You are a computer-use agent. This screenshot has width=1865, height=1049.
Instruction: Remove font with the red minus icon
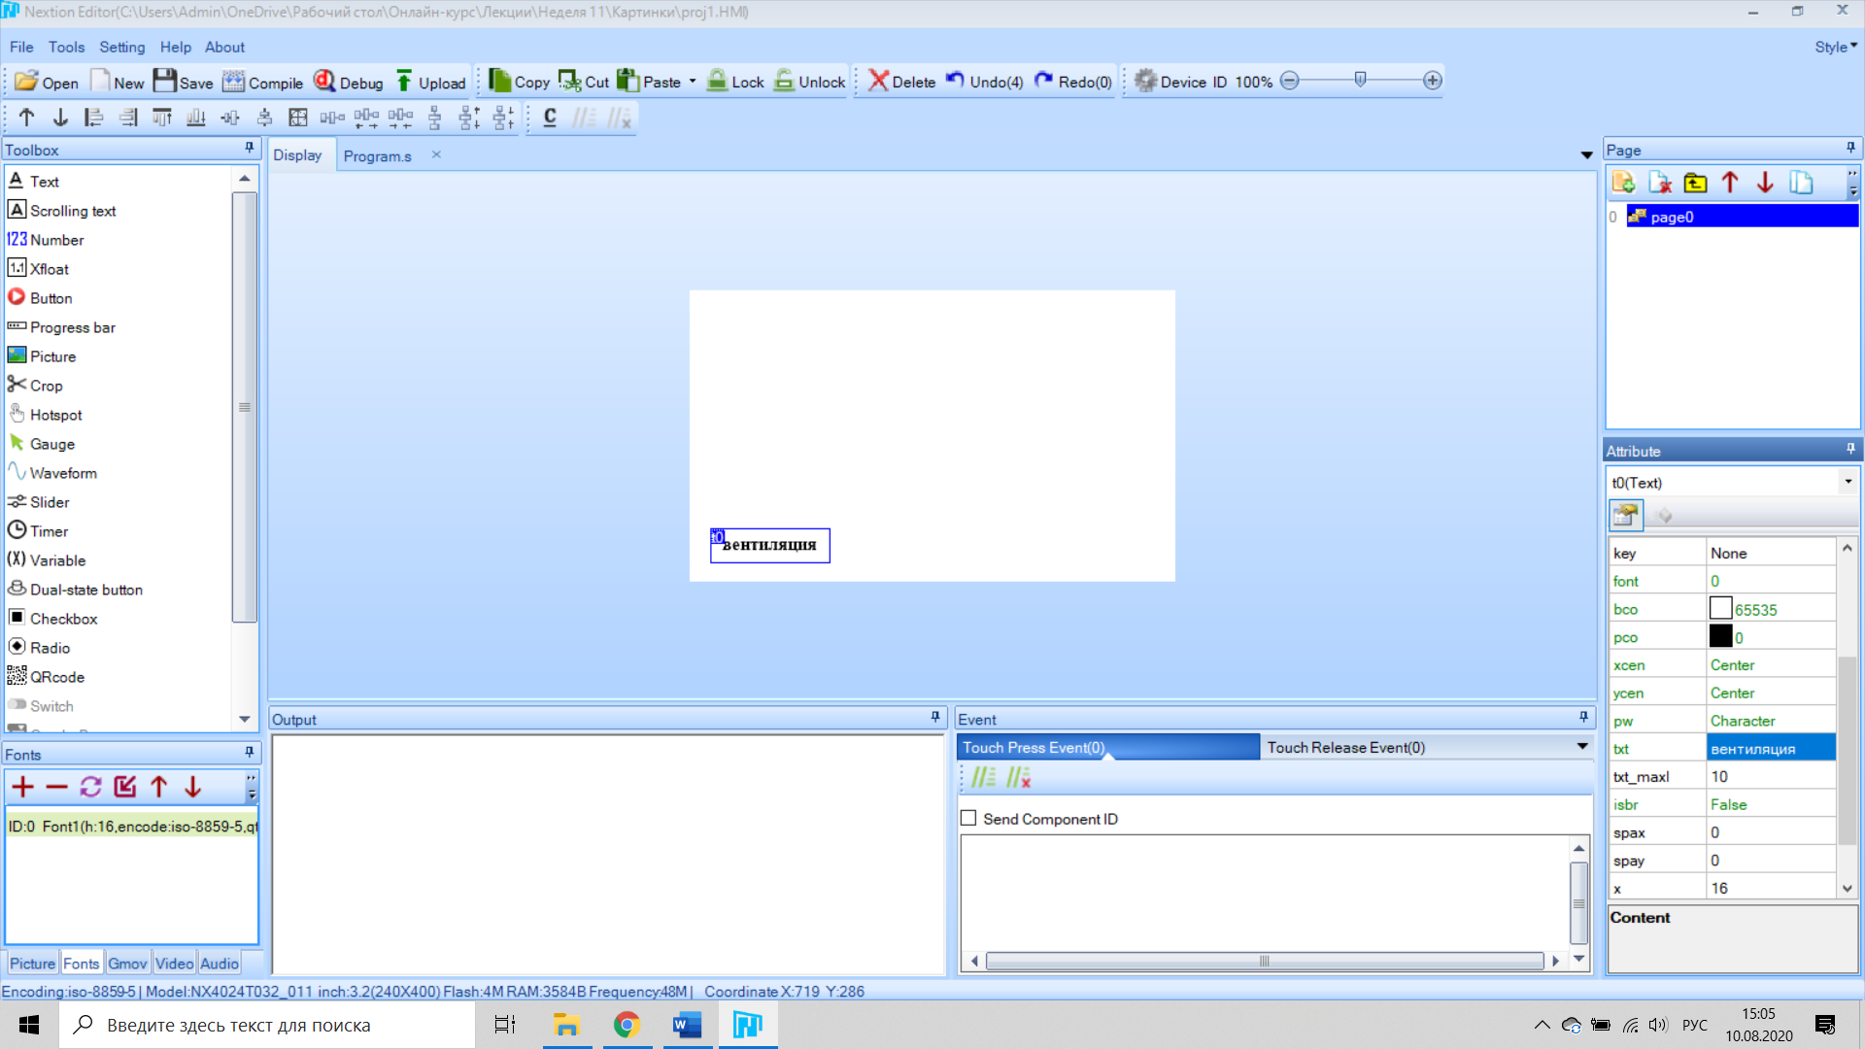(x=57, y=787)
